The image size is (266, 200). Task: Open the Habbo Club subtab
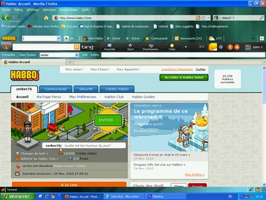(114, 97)
